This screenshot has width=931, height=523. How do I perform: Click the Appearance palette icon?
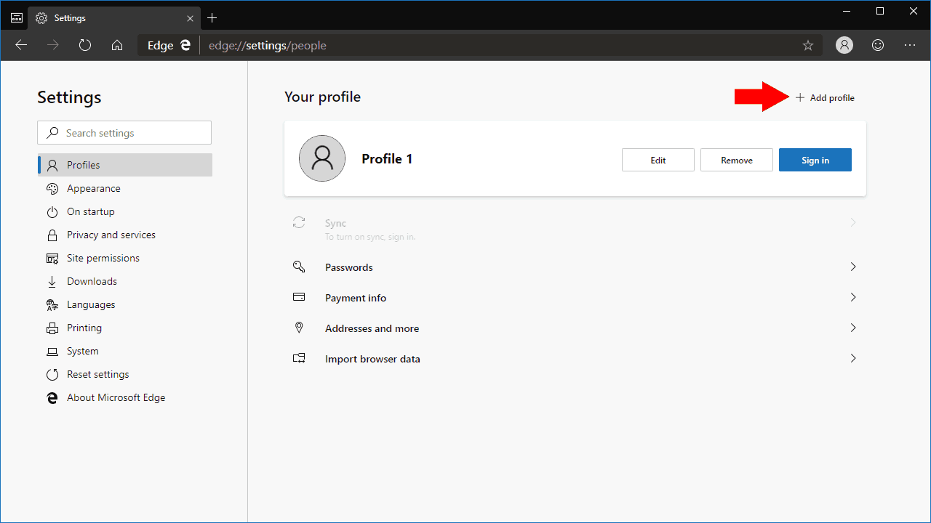pos(52,188)
